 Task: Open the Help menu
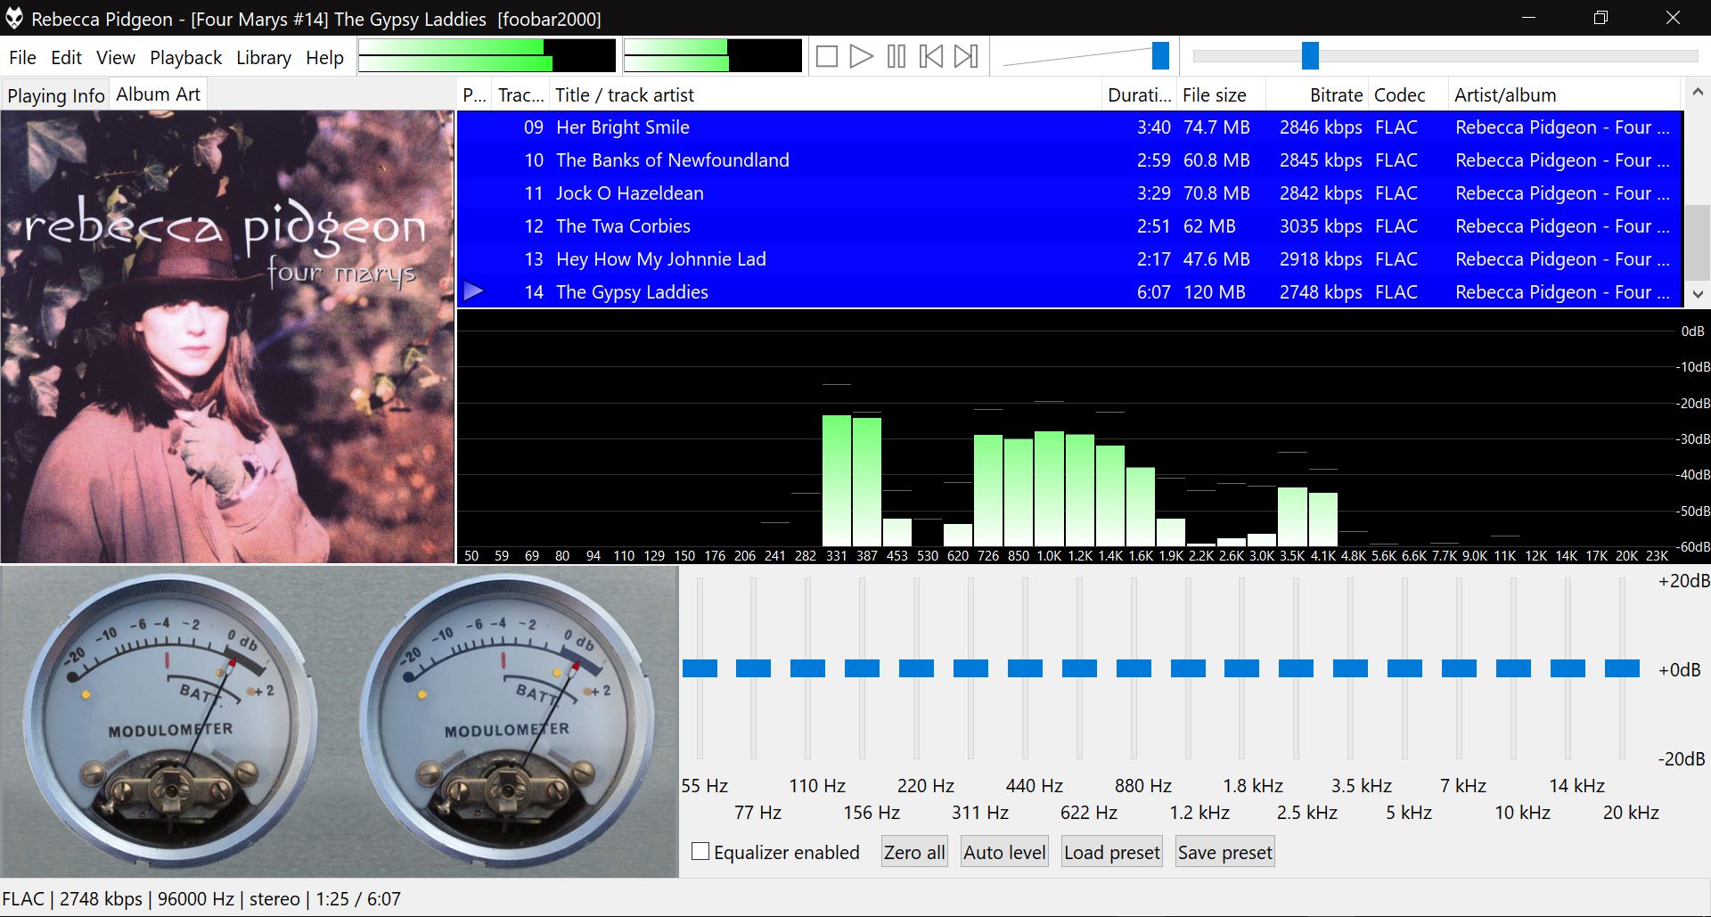[324, 58]
